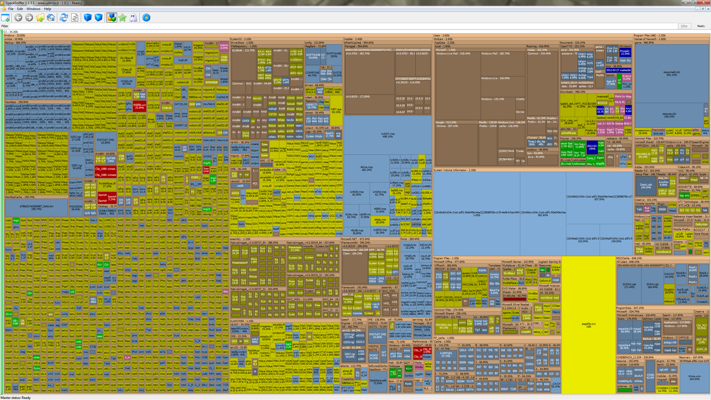Go up to the parent folder
711x400 pixels.
point(40,18)
